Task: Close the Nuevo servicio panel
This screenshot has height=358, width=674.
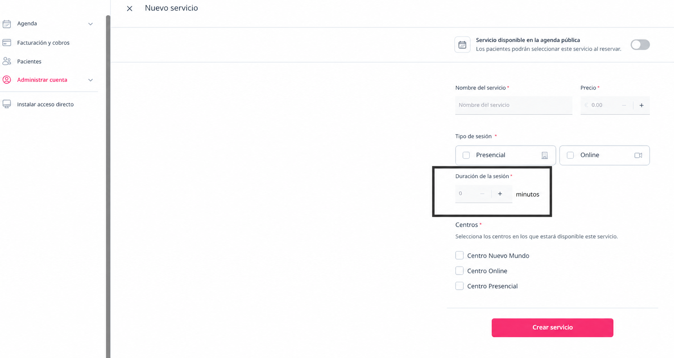Action: [130, 8]
